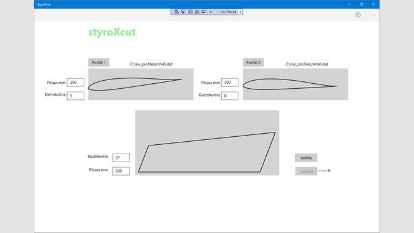Focus profile 2 Kiertokulma field with 0
This screenshot has height=233, width=414.
pos(230,96)
